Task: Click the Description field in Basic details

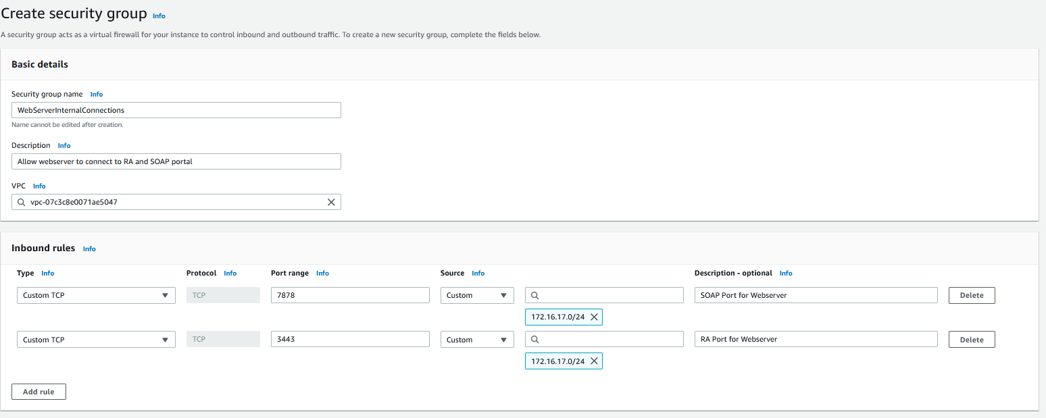Action: click(176, 161)
